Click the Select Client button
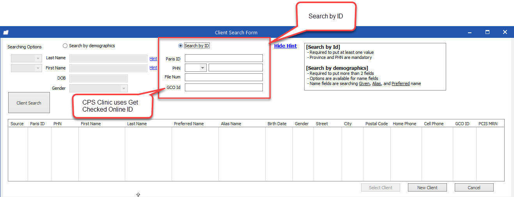Image resolution: width=514 pixels, height=197 pixels. [381, 188]
